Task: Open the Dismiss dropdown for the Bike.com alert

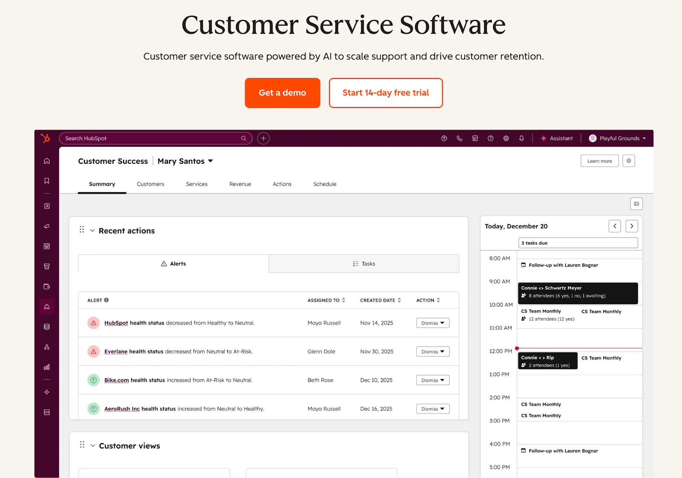Action: point(433,380)
